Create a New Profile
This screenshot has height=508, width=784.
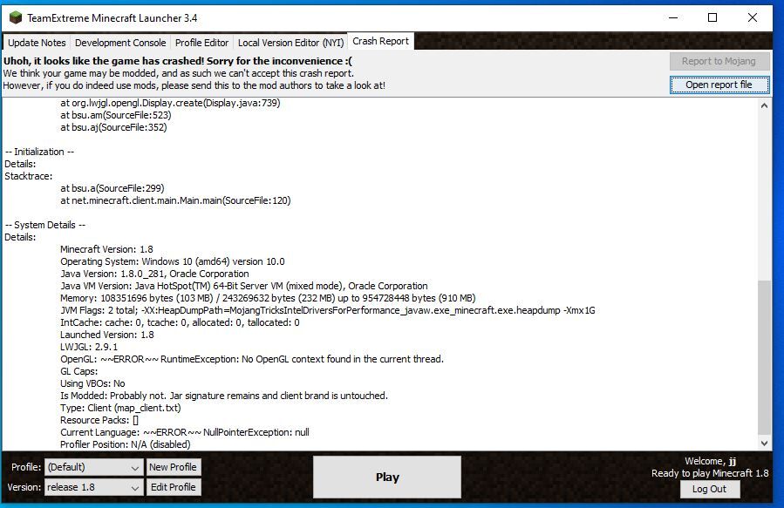pyautogui.click(x=173, y=467)
